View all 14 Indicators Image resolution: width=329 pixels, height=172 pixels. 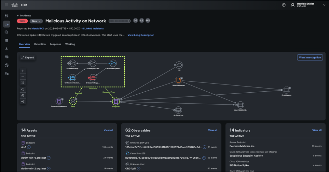point(317,130)
